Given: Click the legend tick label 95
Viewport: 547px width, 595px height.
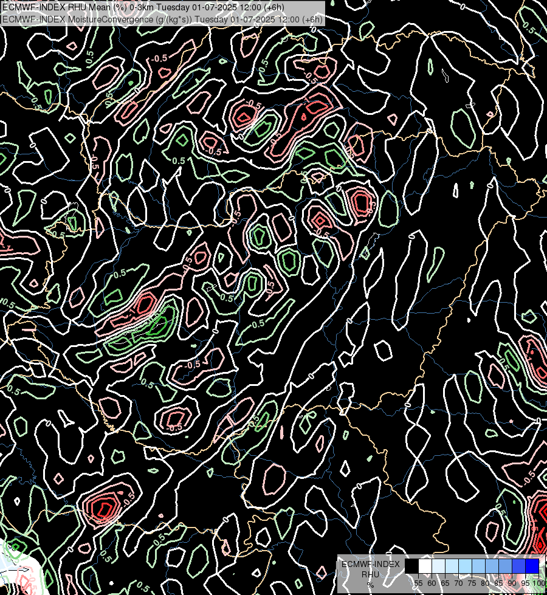Looking at the screenshot, I should pyautogui.click(x=525, y=583).
